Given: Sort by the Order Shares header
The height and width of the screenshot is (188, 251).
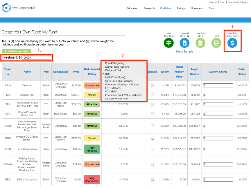Looking at the screenshot, I should click(x=242, y=72).
